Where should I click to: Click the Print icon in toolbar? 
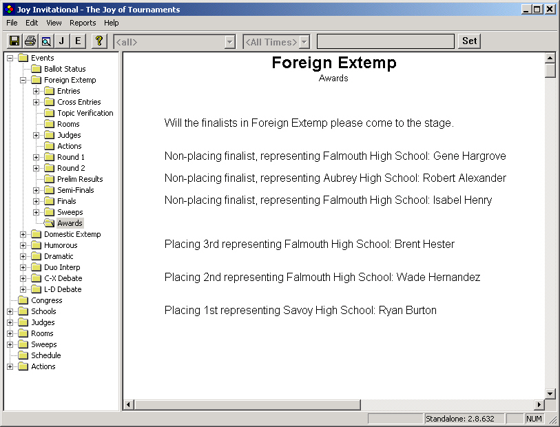(x=30, y=41)
